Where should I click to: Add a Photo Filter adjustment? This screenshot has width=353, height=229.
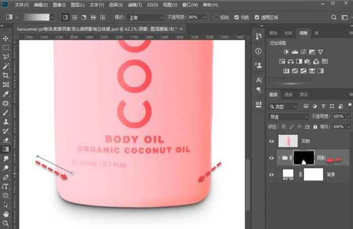coord(307,62)
